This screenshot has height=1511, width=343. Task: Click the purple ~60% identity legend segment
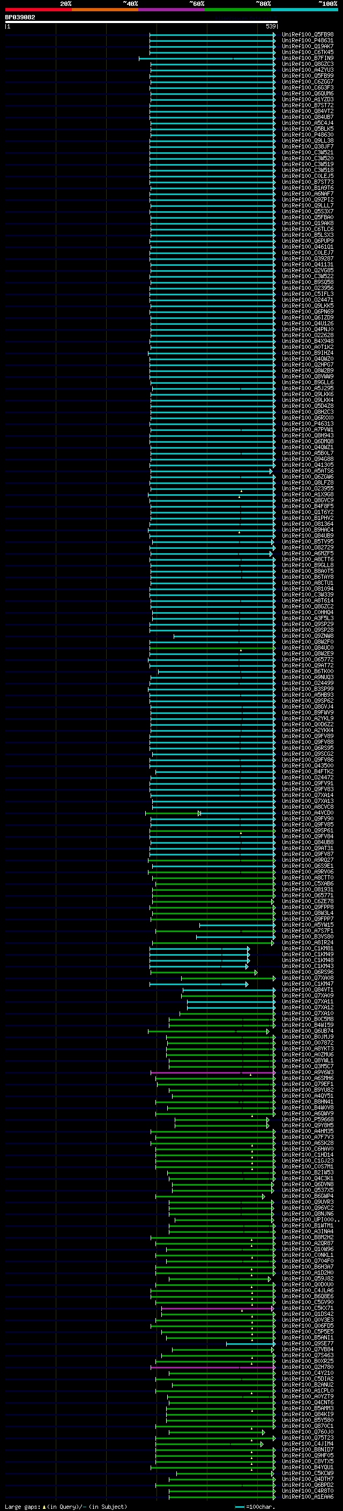coord(172,10)
